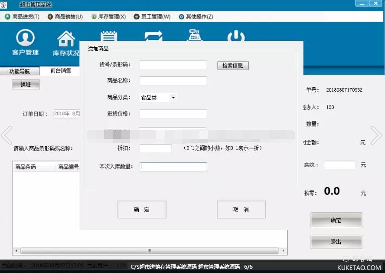Click the 找零 change value 0.0
385x273 pixels.
coord(332,191)
